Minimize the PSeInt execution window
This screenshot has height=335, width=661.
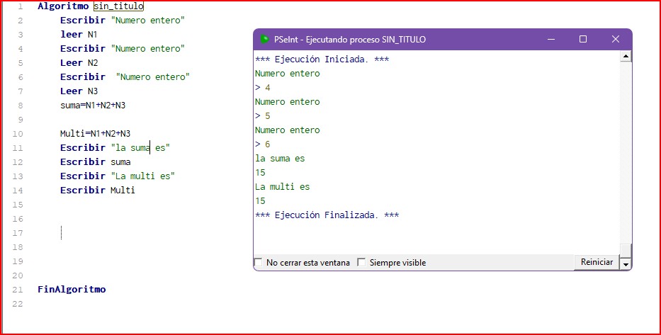coord(550,40)
